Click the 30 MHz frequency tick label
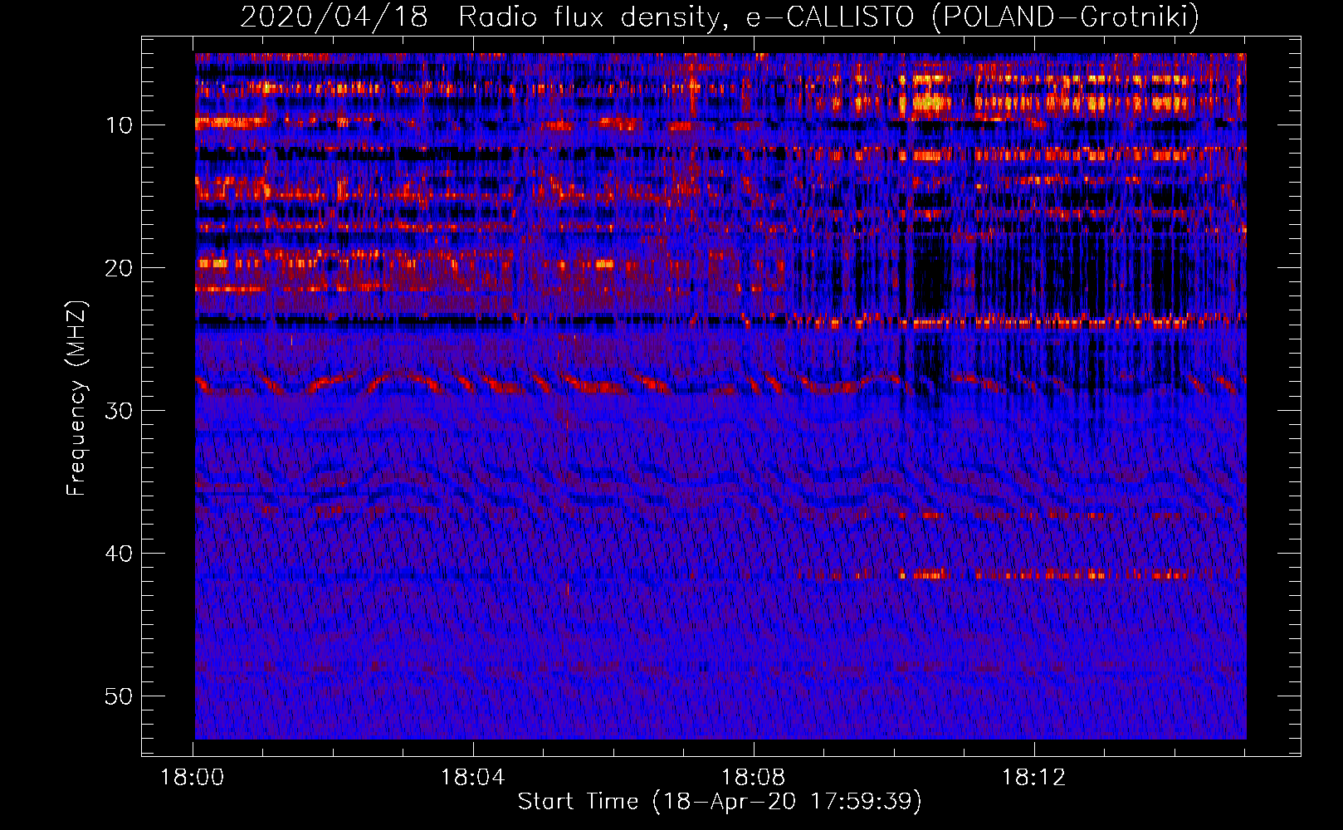This screenshot has width=1343, height=830. pos(120,411)
